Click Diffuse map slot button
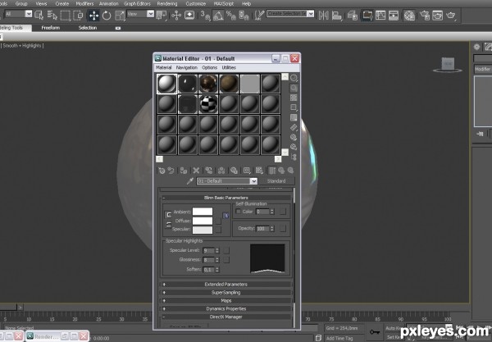 coord(218,221)
